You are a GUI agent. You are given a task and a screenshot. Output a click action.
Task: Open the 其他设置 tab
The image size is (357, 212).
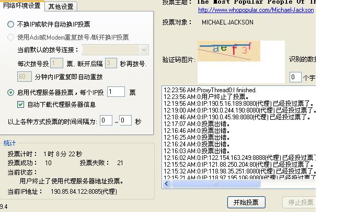61,7
